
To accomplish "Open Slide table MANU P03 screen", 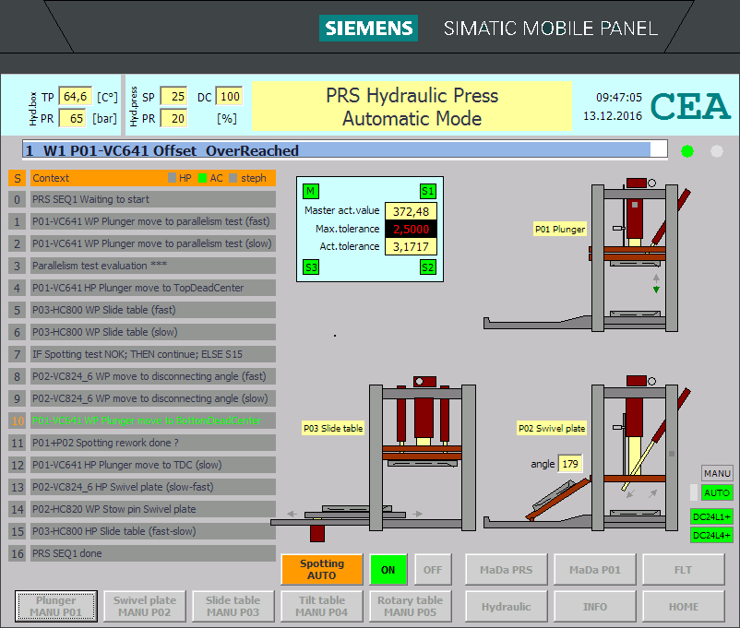I will pos(233,606).
